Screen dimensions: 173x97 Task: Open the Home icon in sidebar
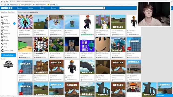point(2,17)
